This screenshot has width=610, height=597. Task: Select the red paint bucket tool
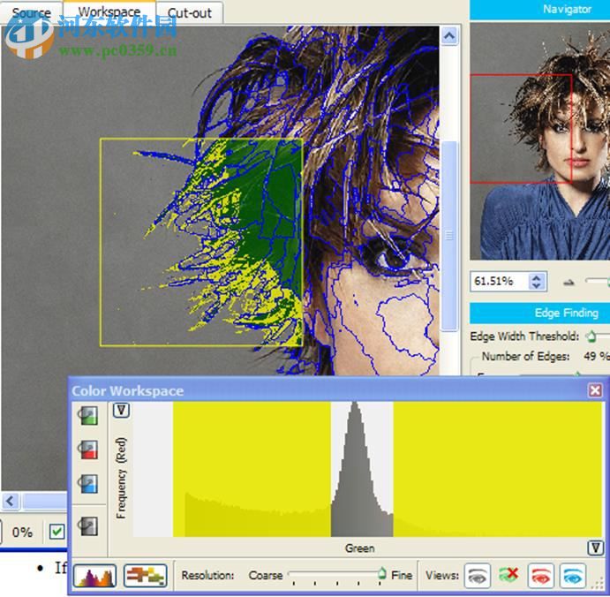pyautogui.click(x=88, y=450)
